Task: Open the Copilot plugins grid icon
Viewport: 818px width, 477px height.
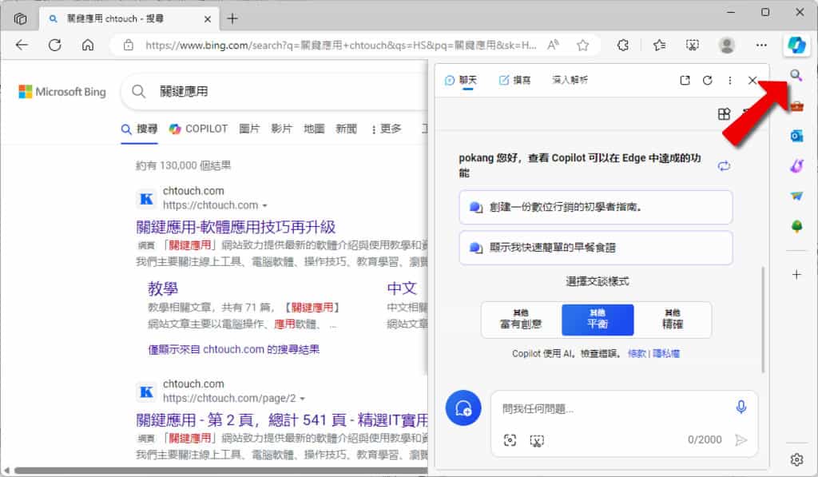Action: 724,114
